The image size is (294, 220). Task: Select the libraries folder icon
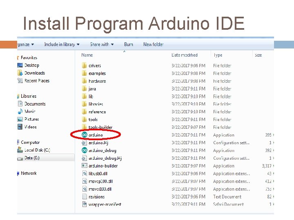coord(85,104)
